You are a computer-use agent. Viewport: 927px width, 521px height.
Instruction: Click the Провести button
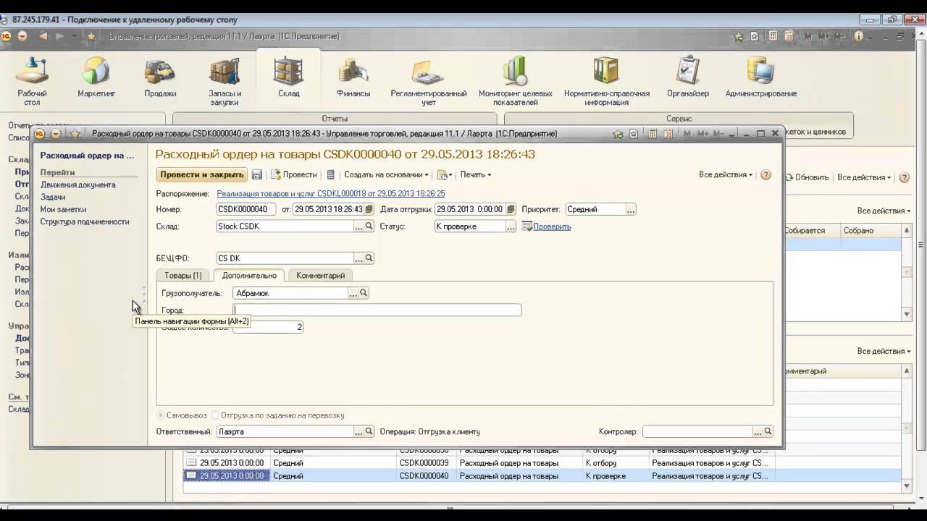coord(294,174)
